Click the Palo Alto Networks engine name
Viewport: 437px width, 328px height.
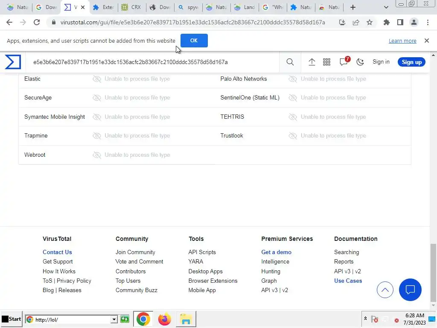[x=243, y=79]
